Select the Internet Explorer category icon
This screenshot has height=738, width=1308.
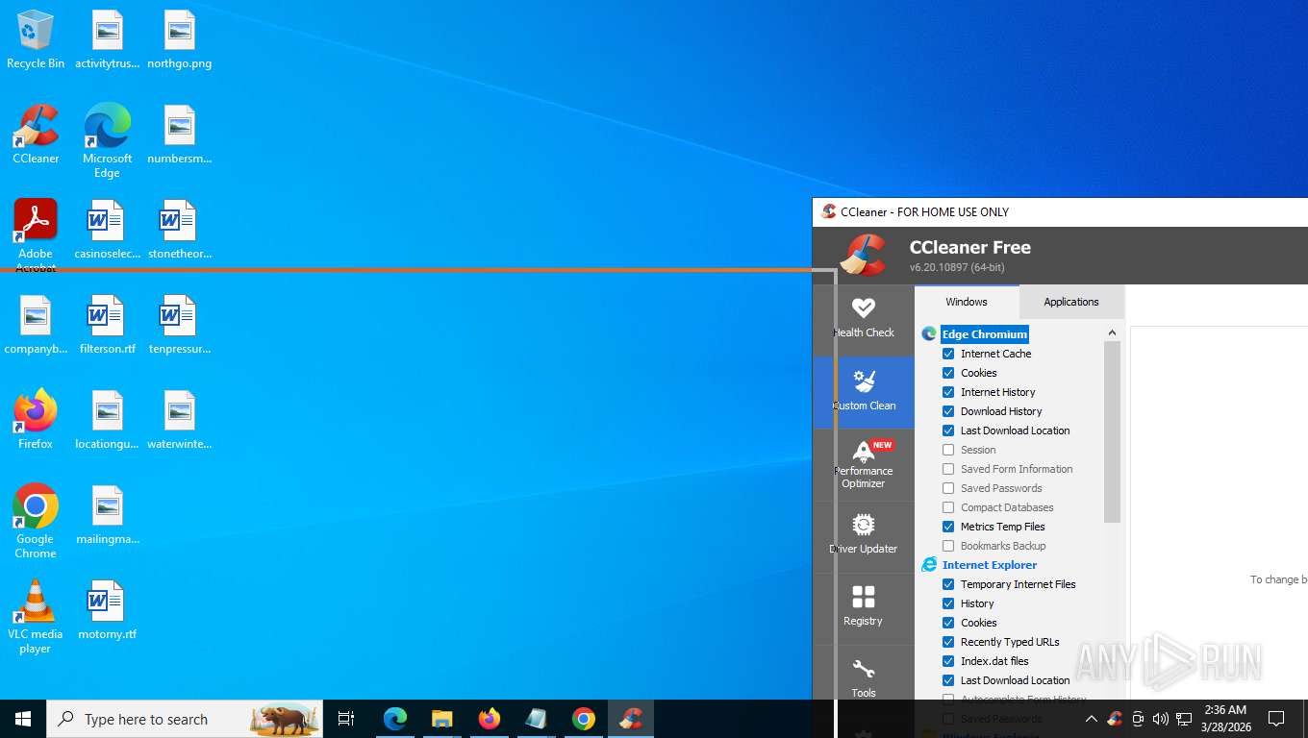pyautogui.click(x=929, y=565)
